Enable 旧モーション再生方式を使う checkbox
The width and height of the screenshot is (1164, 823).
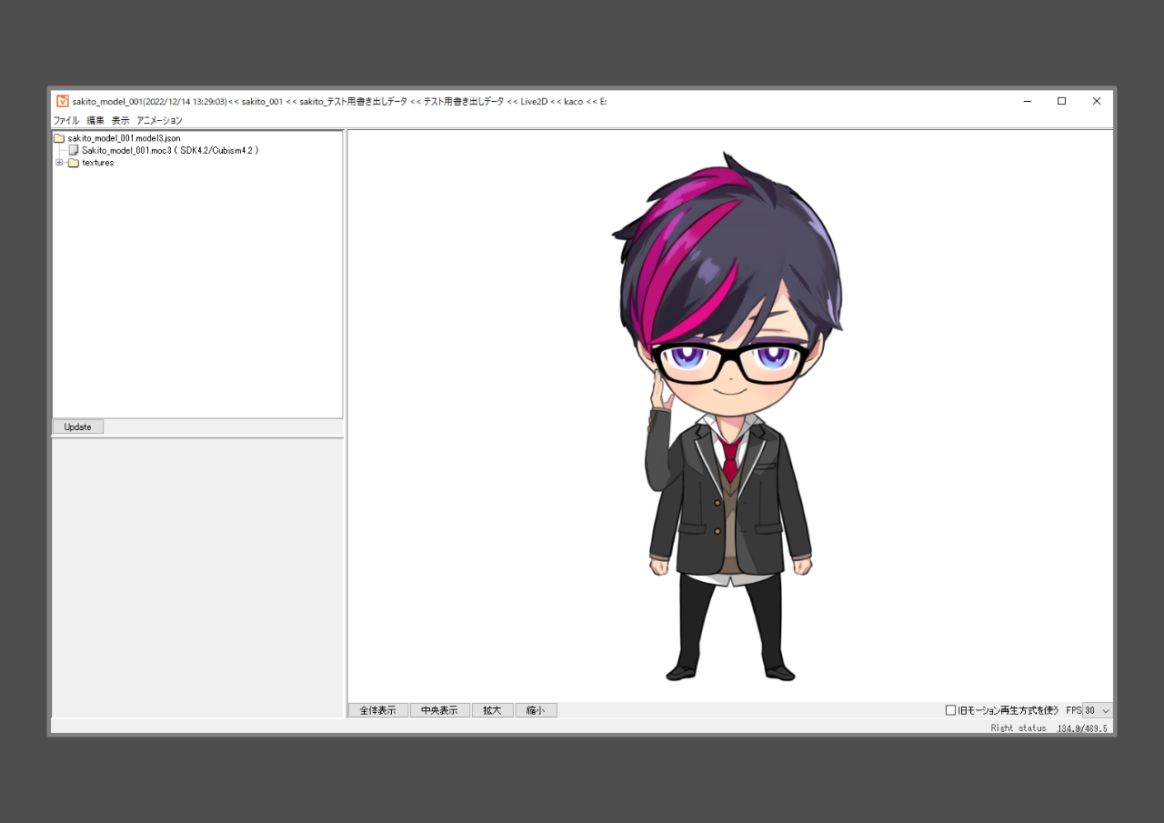coord(951,710)
